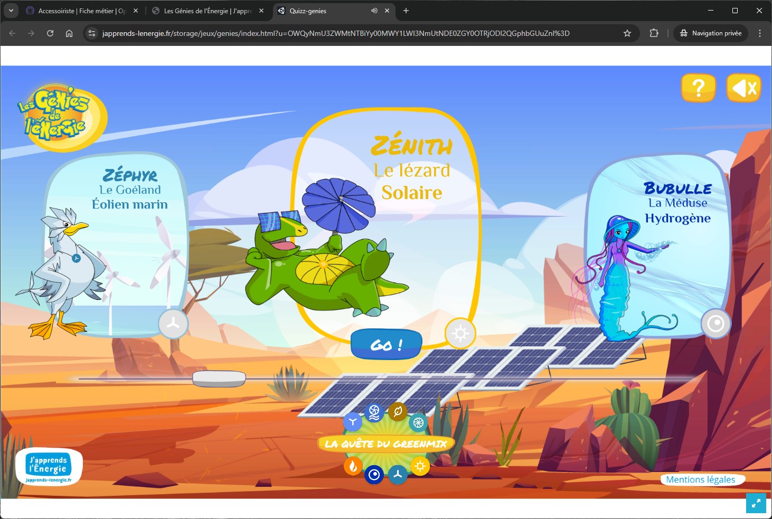The height and width of the screenshot is (519, 772).
Task: Choose the wind turbine badge on Zéphyr card
Action: 173,324
